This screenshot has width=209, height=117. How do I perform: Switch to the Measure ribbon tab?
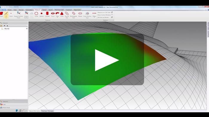37,10
